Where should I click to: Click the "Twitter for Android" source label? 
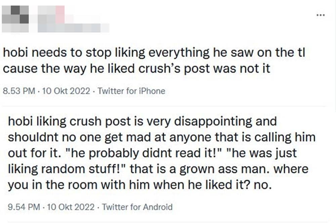(x=137, y=207)
